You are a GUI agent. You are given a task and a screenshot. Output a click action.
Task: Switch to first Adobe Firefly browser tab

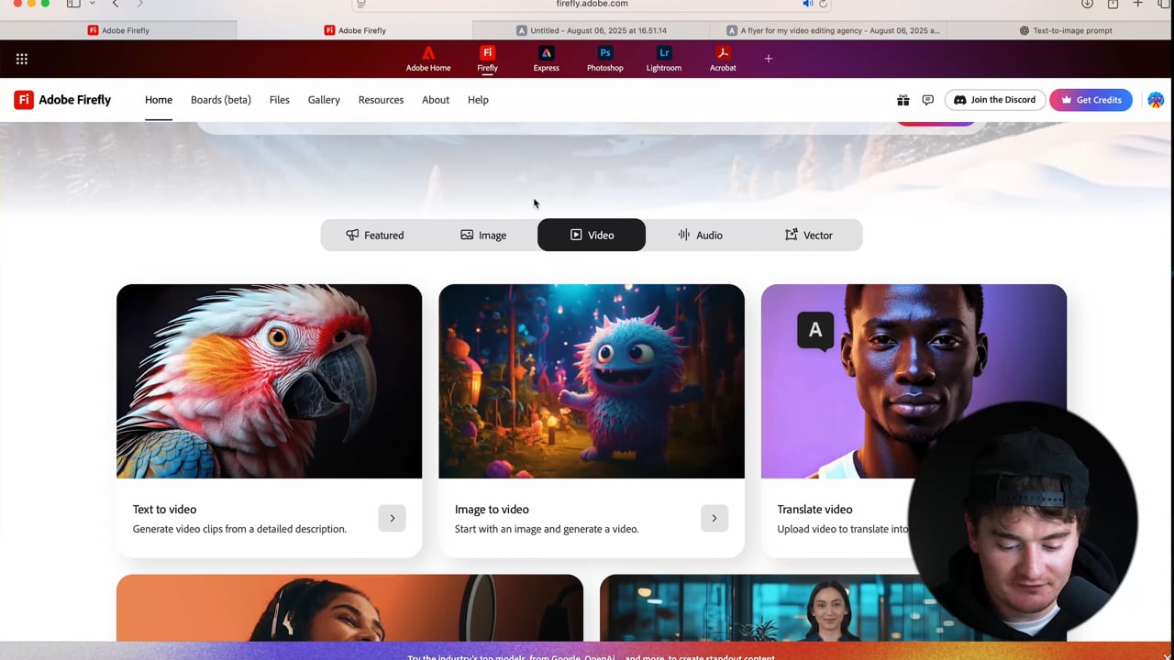[118, 30]
